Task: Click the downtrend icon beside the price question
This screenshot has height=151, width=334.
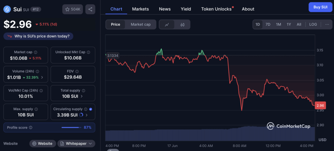Action: (10, 36)
